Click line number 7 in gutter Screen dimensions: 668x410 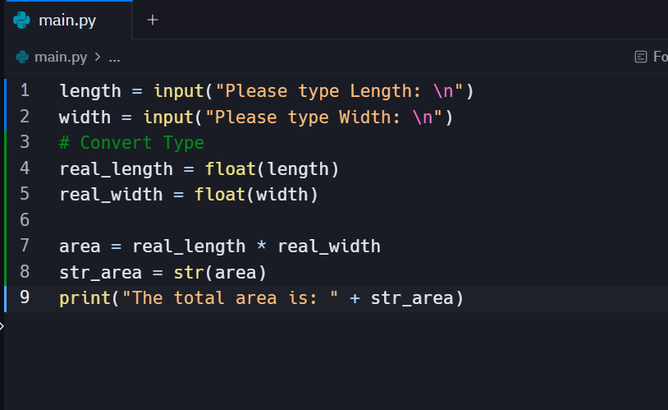[25, 246]
